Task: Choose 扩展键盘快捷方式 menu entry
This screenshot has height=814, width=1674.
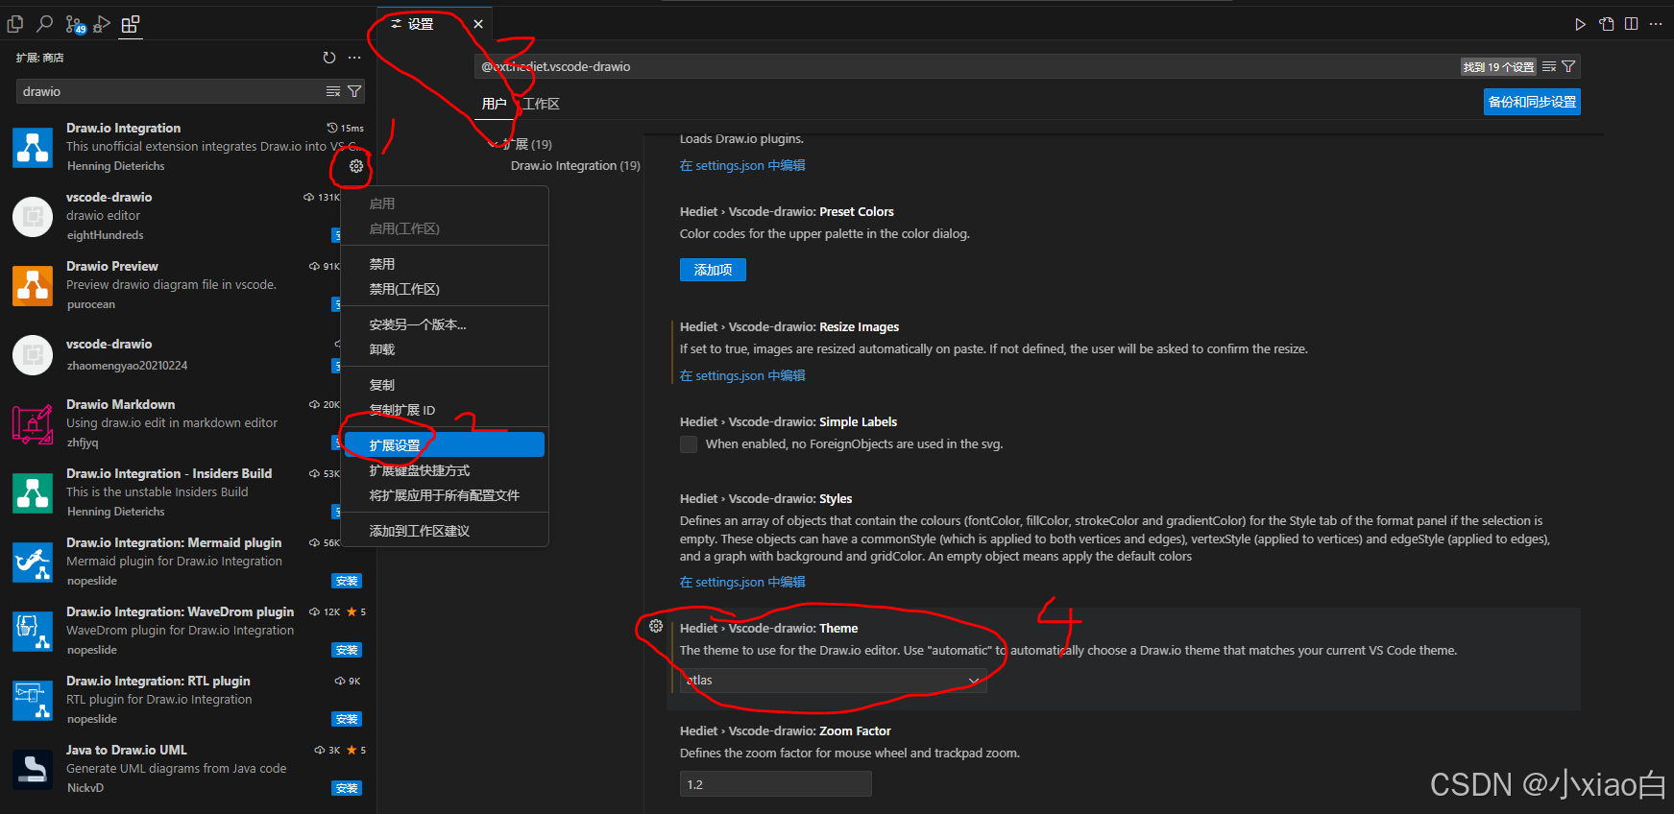Action: [445, 470]
